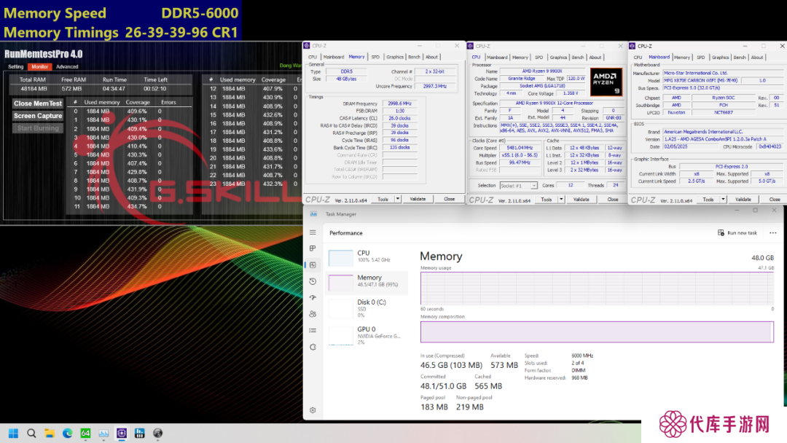Open Task Manager hamburger navigation menu
The image size is (787, 443).
tap(313, 232)
